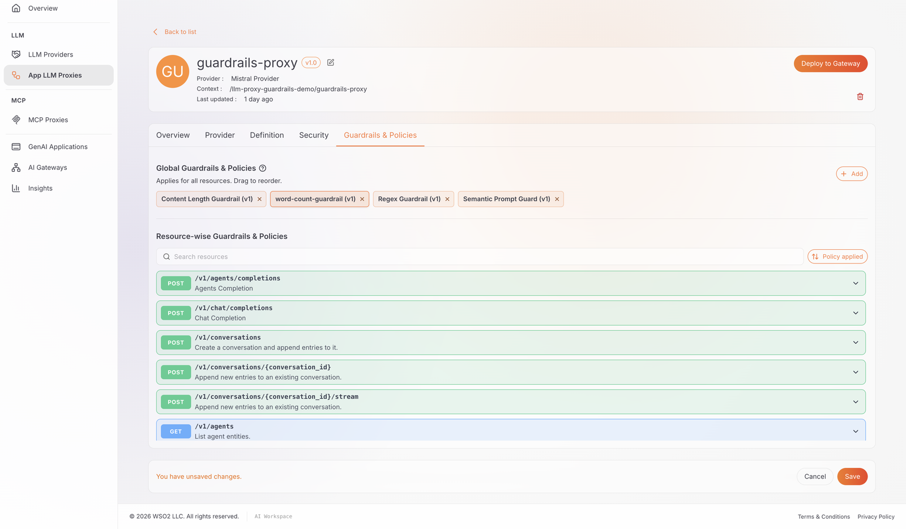Click the context path /llm-proxy-guardrails-demo/guardrails-proxy
The height and width of the screenshot is (529, 906).
[x=298, y=89]
